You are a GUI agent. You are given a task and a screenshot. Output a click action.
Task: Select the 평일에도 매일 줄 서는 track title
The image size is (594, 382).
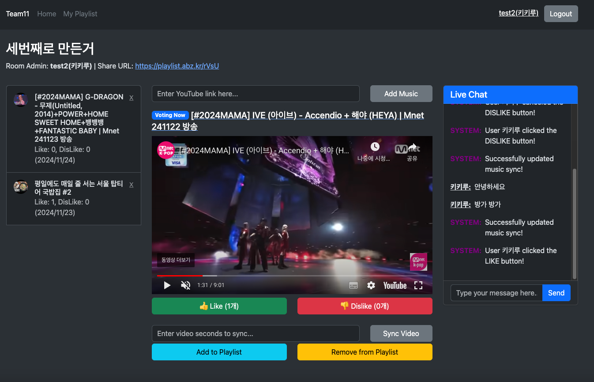(79, 188)
